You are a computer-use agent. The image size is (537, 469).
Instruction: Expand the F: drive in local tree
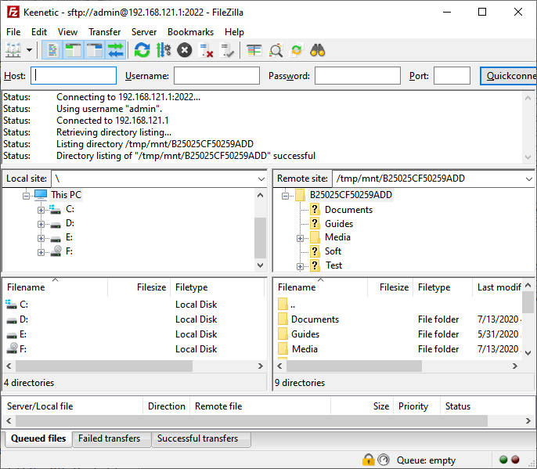[x=41, y=252]
